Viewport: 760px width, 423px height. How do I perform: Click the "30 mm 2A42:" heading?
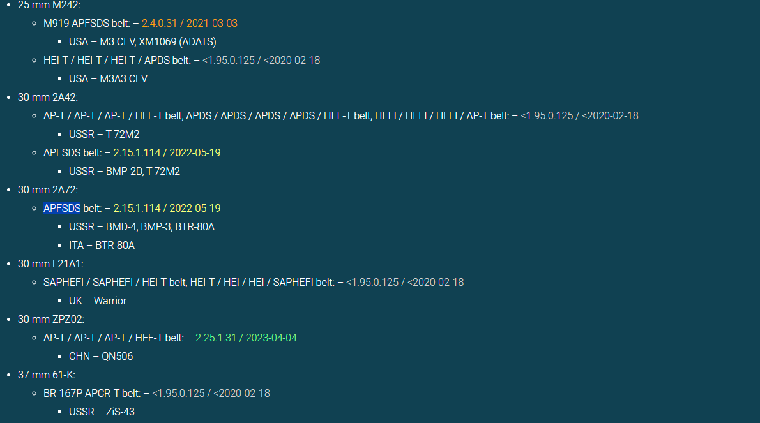click(x=47, y=97)
